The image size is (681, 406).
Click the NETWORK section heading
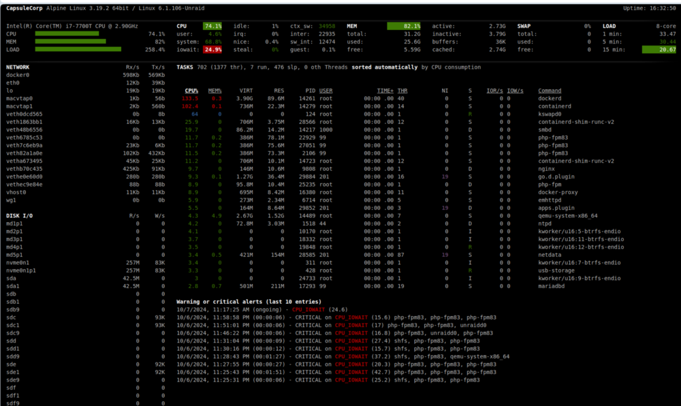[18, 67]
